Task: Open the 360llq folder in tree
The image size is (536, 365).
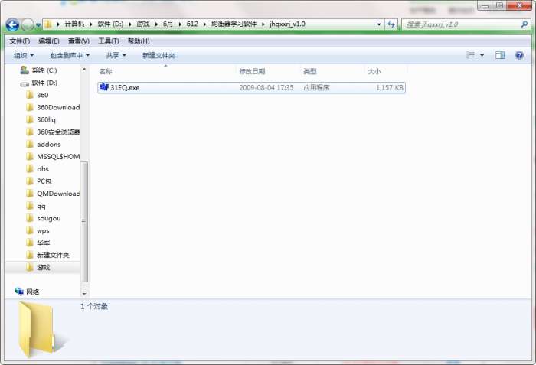Action: tap(41, 119)
